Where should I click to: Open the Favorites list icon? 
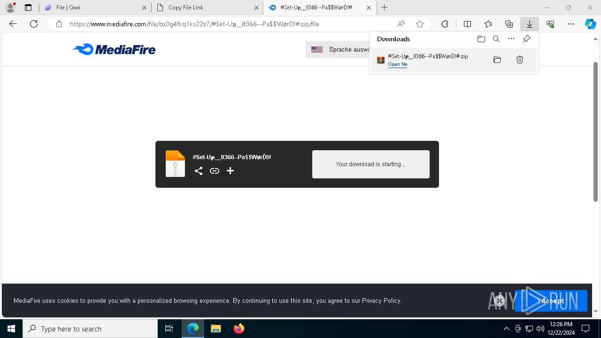coord(488,24)
